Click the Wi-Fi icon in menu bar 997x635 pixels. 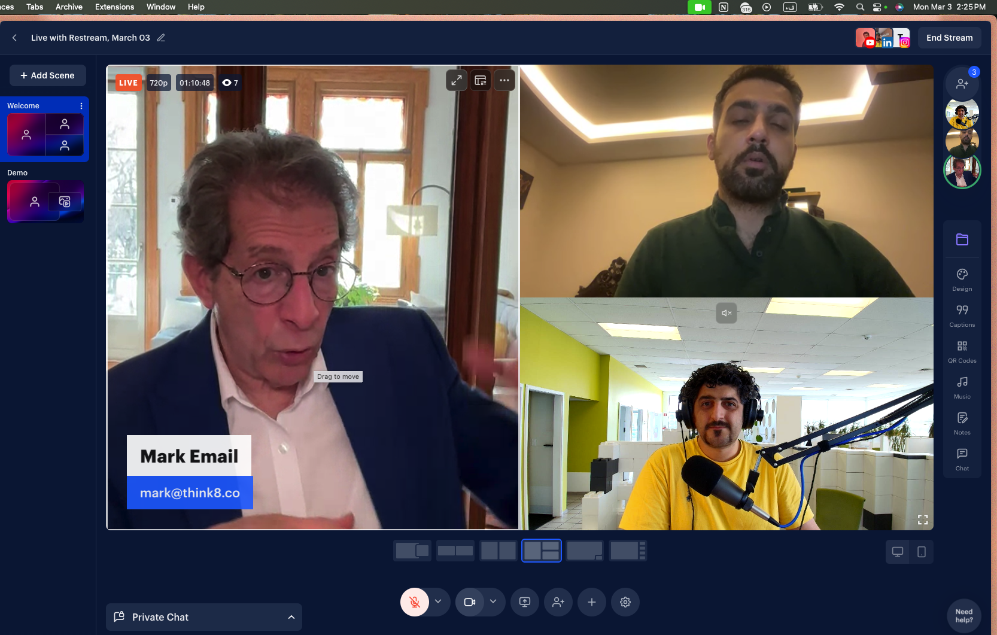[839, 7]
